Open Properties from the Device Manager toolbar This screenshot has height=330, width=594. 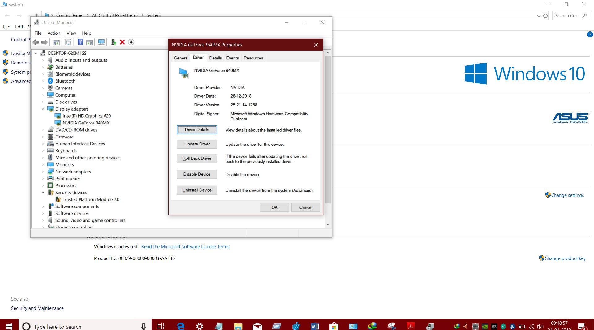[68, 42]
